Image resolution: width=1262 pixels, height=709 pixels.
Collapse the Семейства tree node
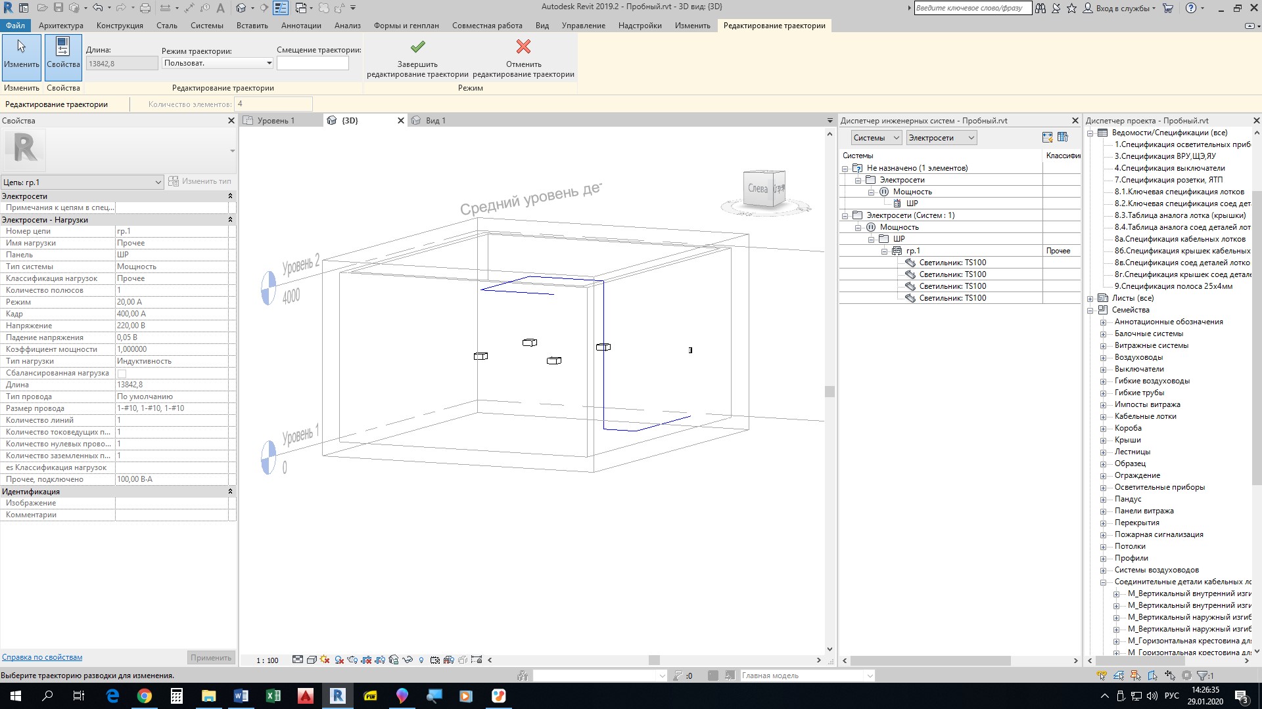[1090, 310]
